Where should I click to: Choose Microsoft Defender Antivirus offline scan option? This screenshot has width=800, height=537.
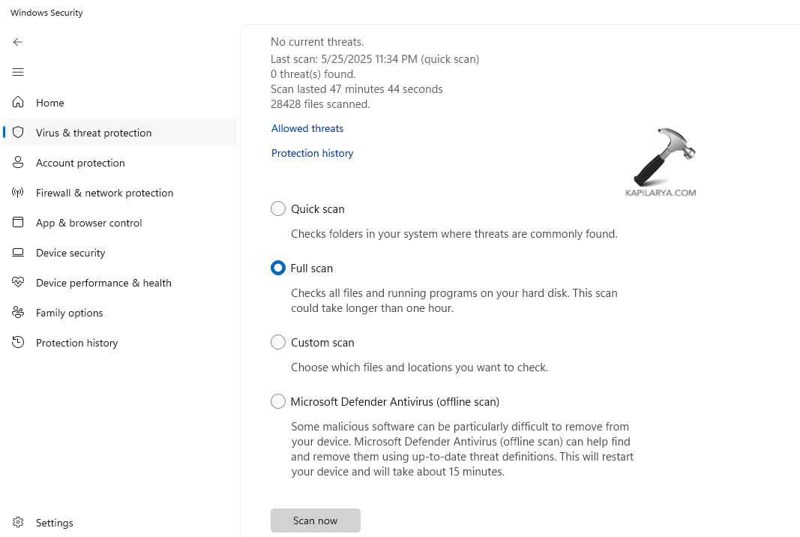(x=278, y=401)
